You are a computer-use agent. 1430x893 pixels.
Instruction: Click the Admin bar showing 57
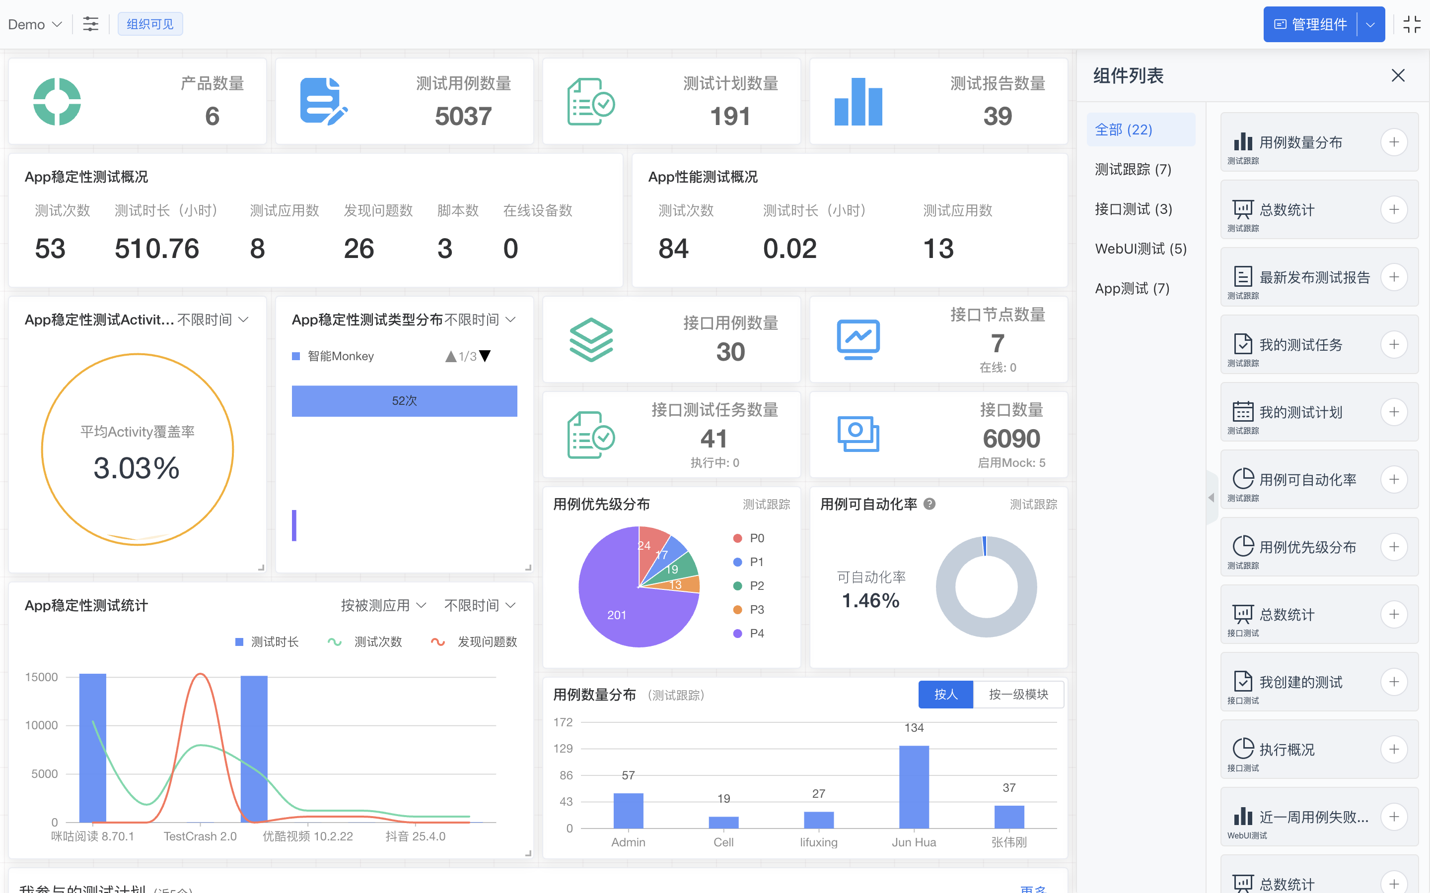[x=628, y=810]
